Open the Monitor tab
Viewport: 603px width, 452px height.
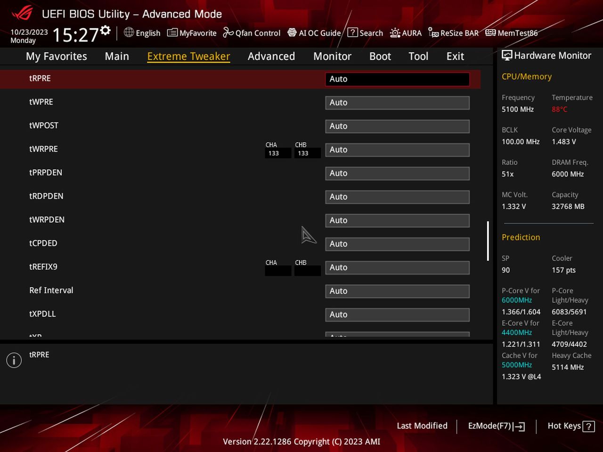[333, 56]
